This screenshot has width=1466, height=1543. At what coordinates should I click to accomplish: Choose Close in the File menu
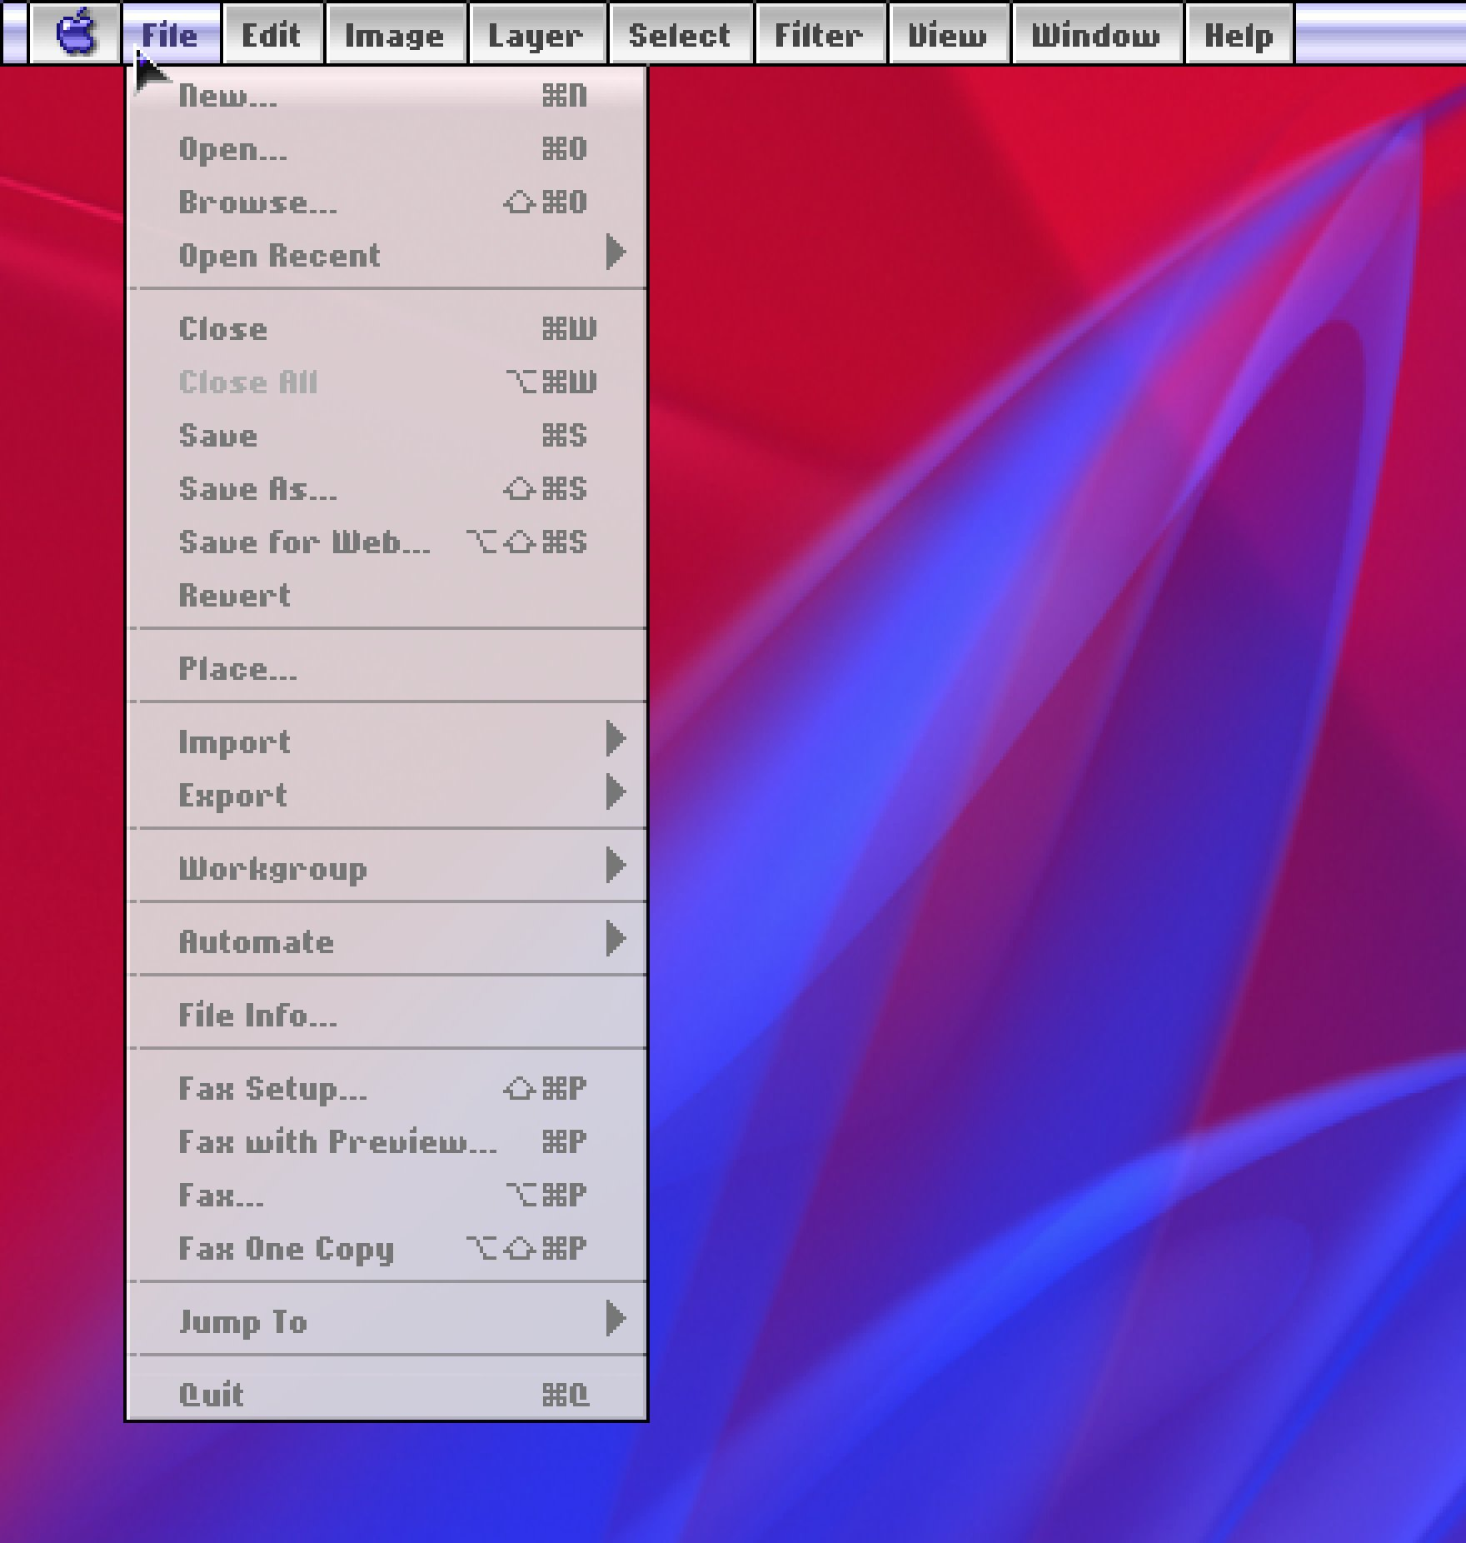click(387, 329)
